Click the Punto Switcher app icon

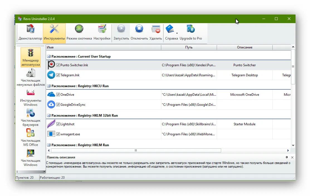(51, 65)
